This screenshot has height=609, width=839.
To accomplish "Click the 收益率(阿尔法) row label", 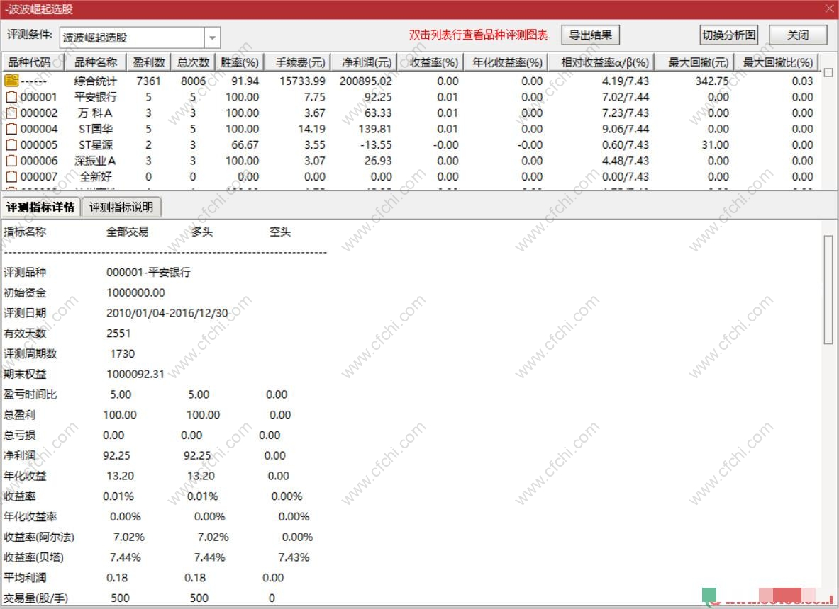I will click(39, 537).
